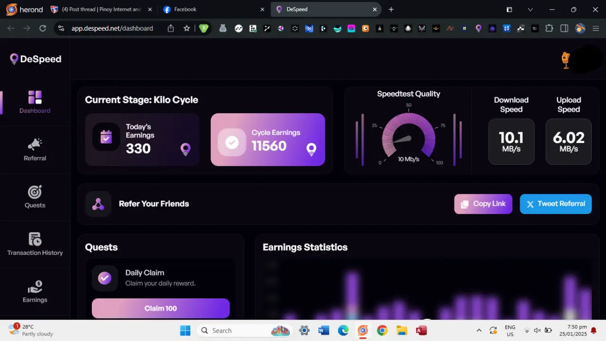Screen dimensions: 606x341
Task: Toggle the browser side panel
Action: 564,28
